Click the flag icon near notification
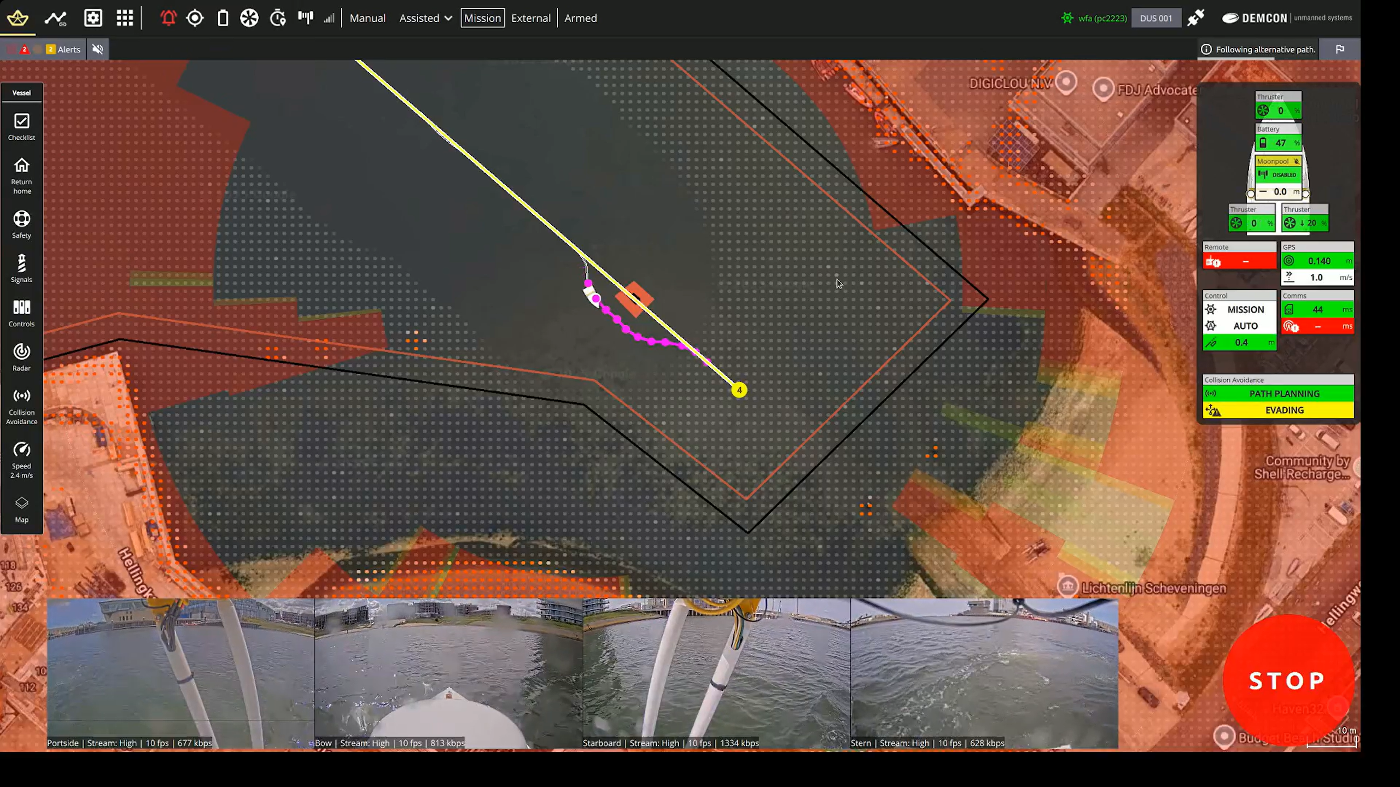The image size is (1400, 787). 1339,49
